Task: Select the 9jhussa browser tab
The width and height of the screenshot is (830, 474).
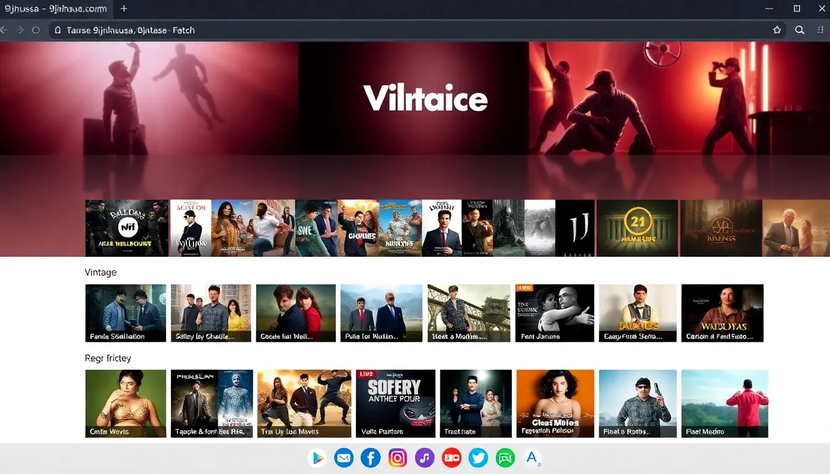Action: point(56,9)
